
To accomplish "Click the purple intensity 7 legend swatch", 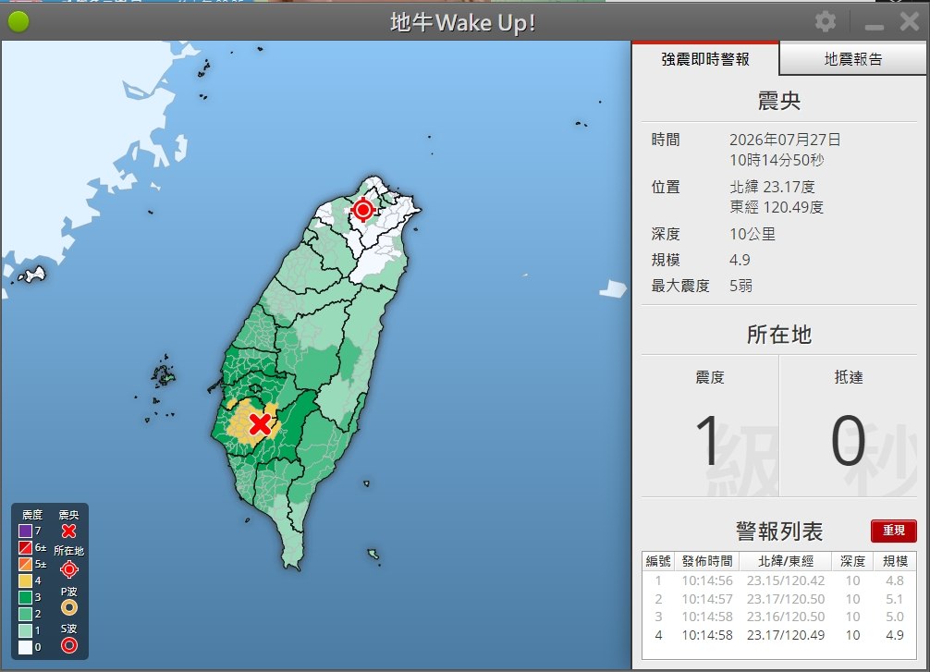I will [25, 531].
